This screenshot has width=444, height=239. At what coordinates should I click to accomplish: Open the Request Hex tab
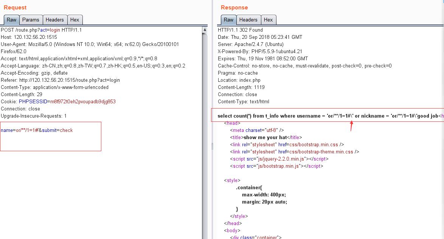[x=75, y=20]
